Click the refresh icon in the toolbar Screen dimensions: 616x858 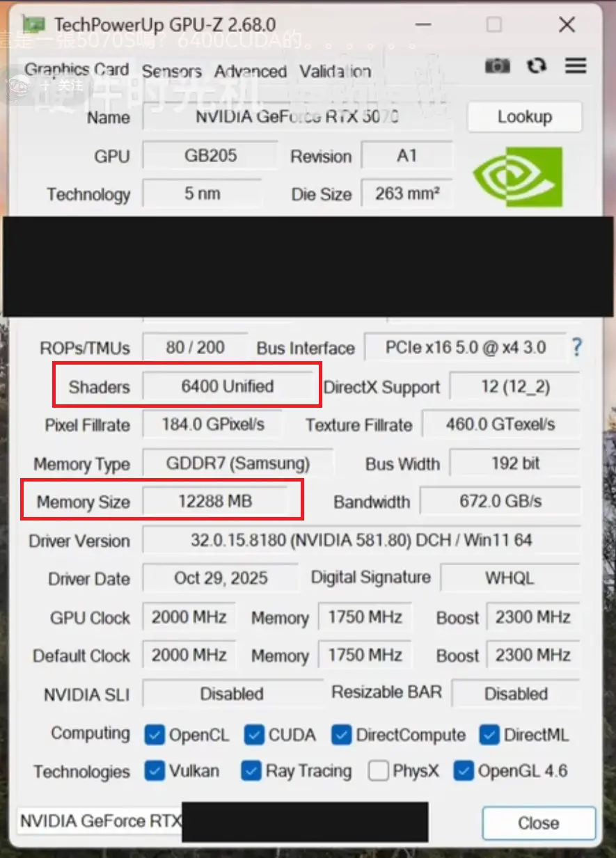(536, 65)
